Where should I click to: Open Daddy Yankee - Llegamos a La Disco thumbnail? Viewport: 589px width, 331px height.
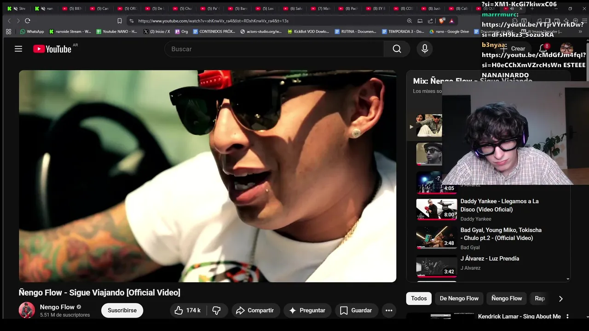(436, 209)
